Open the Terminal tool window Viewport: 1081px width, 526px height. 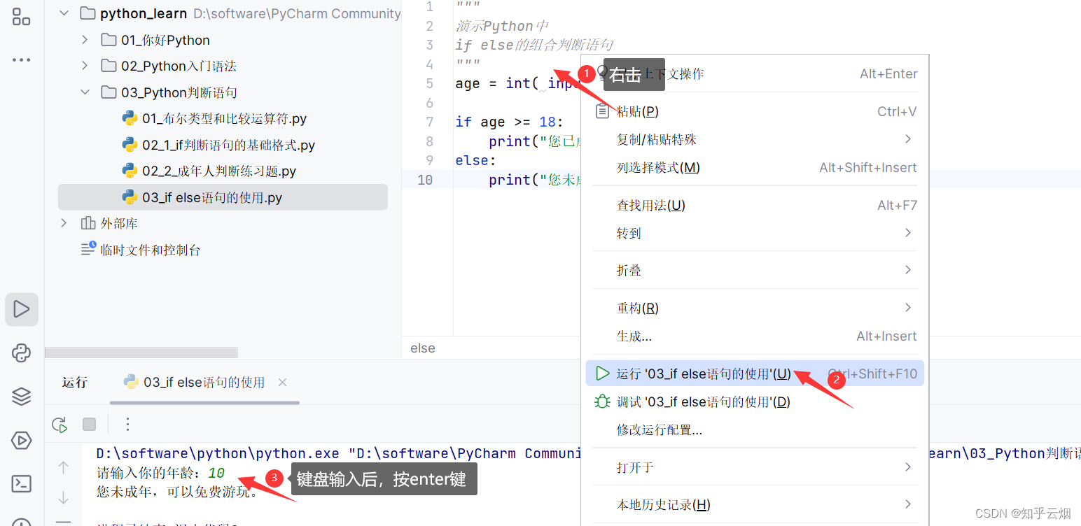tap(21, 483)
